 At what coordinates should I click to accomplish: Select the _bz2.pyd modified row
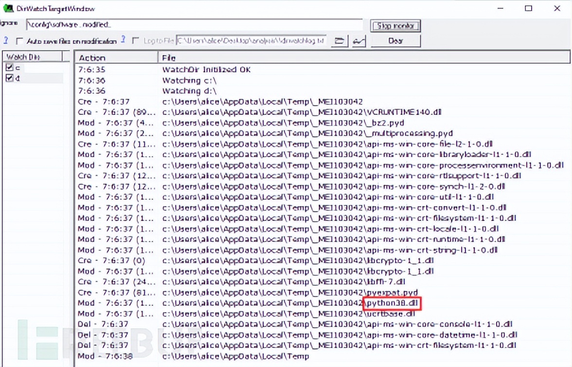tap(323, 123)
